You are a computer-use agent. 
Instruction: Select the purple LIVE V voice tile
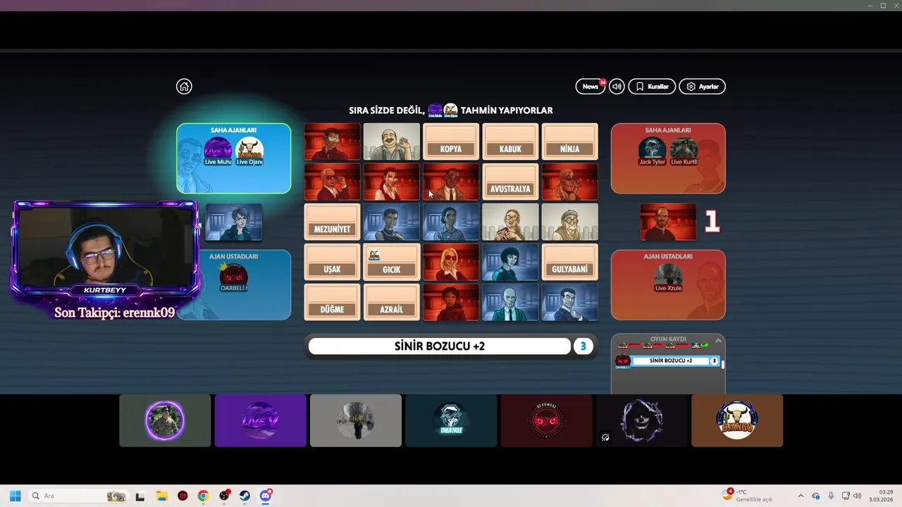pyautogui.click(x=260, y=420)
